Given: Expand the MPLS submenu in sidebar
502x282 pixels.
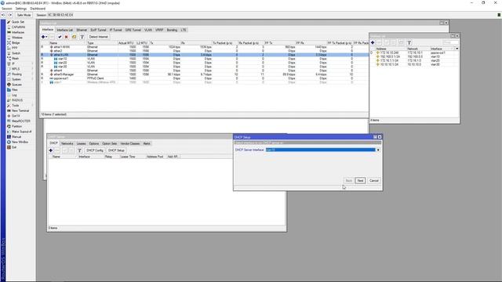Looking at the screenshot, I should pos(16,69).
